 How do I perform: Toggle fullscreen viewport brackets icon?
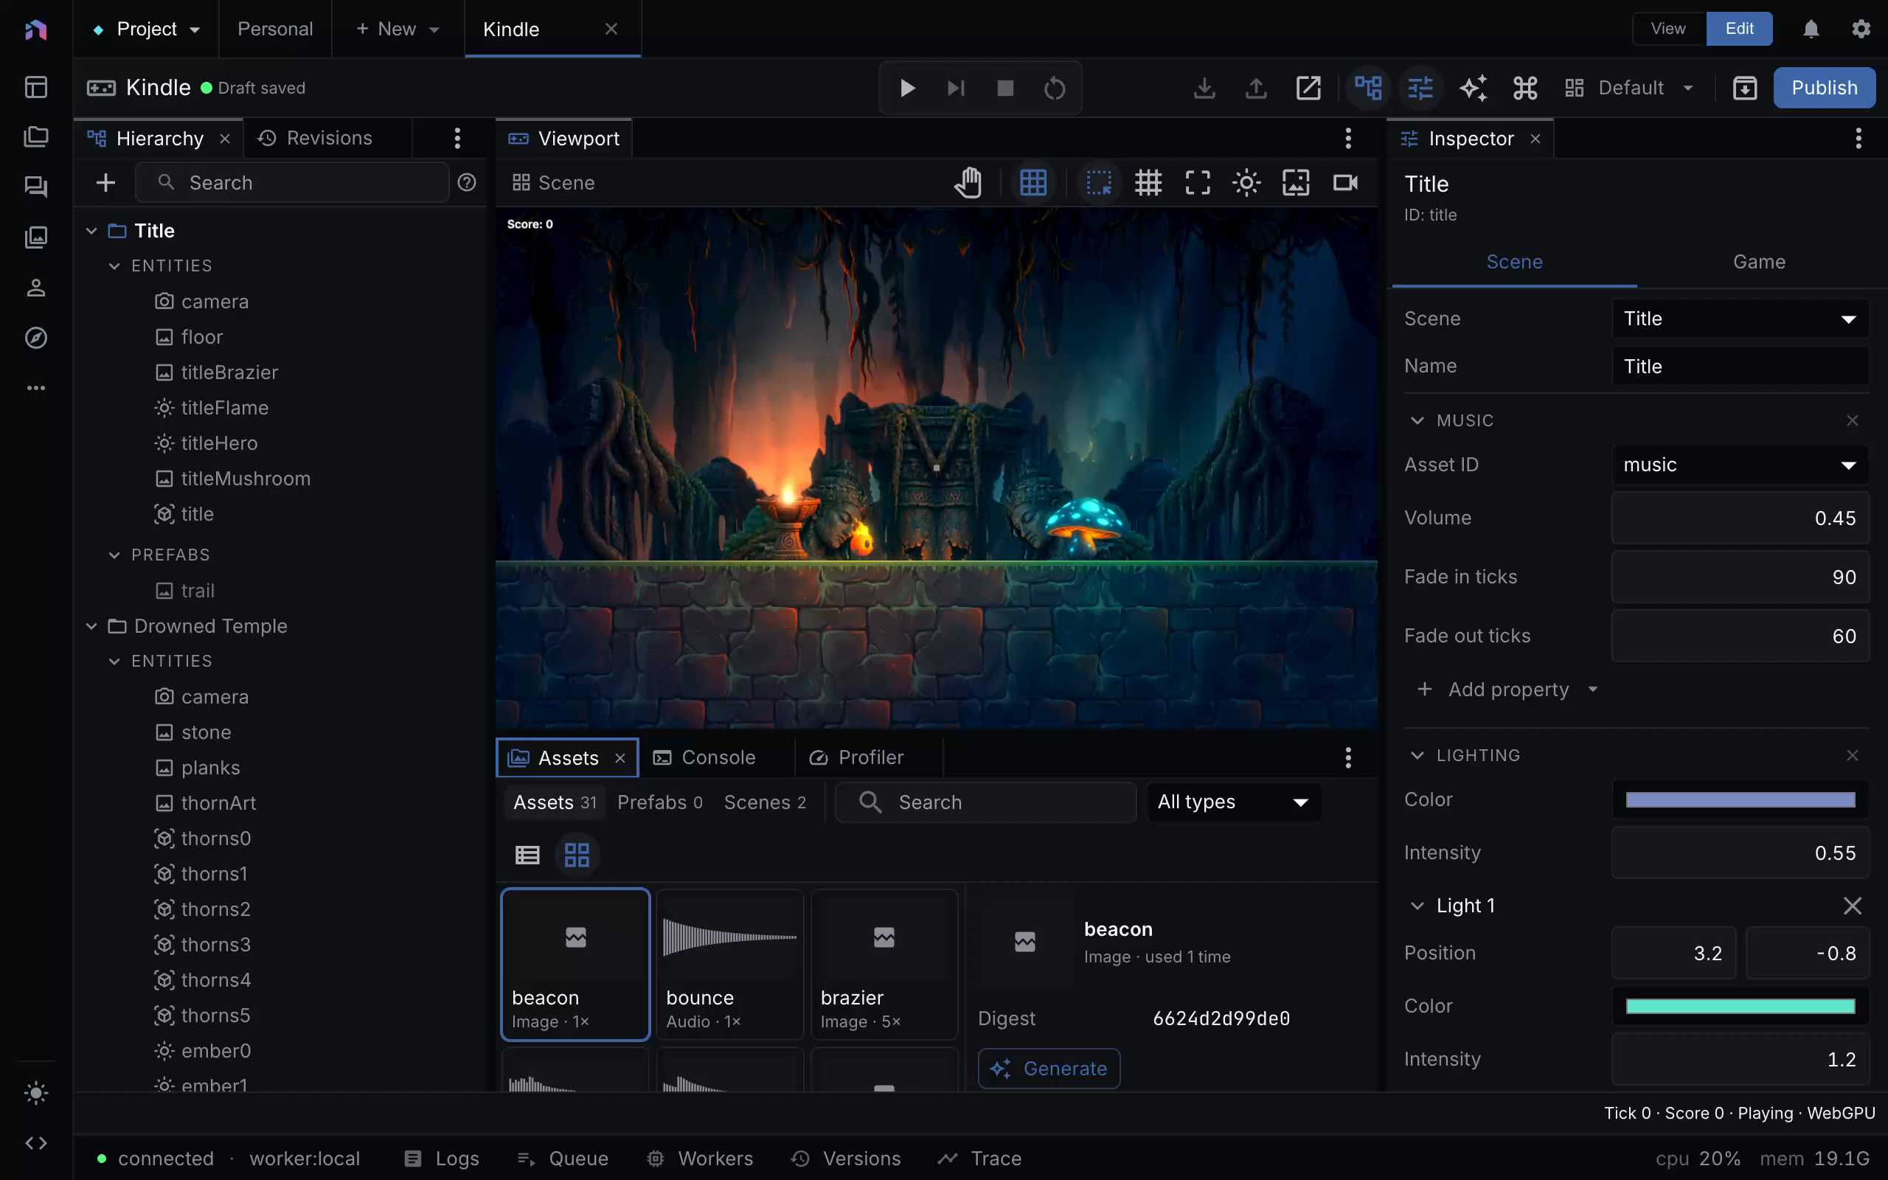[1198, 183]
